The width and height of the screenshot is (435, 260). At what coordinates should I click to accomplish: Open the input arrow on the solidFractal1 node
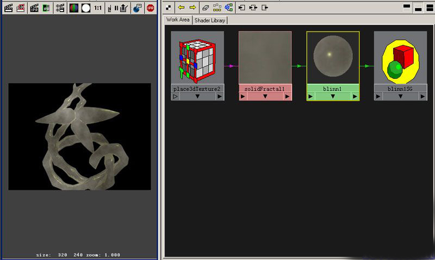pos(243,96)
